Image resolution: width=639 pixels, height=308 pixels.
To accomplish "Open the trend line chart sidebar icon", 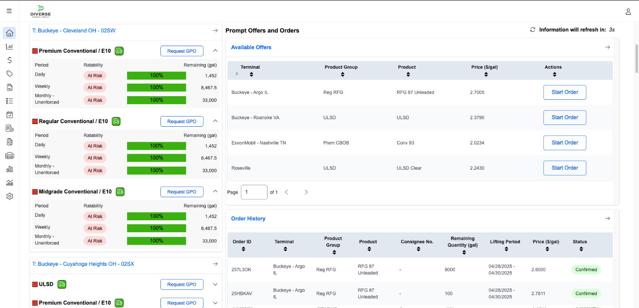I will coord(9,183).
